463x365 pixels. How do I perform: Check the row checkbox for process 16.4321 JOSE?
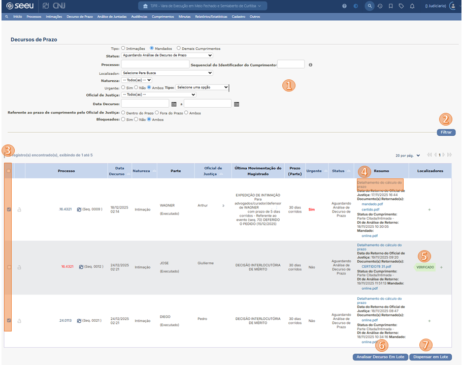coord(8,267)
